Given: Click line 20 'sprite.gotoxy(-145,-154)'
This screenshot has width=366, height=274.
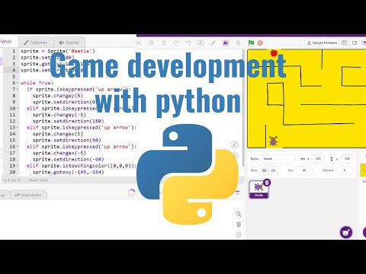Looking at the screenshot, I should 68,172.
